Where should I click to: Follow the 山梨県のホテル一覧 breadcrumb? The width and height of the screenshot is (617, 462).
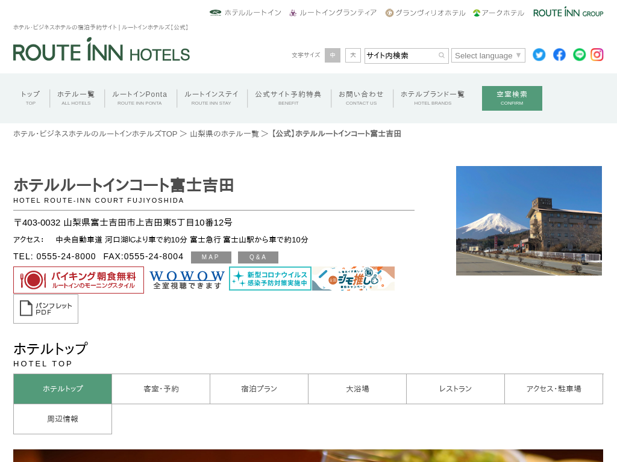[224, 134]
